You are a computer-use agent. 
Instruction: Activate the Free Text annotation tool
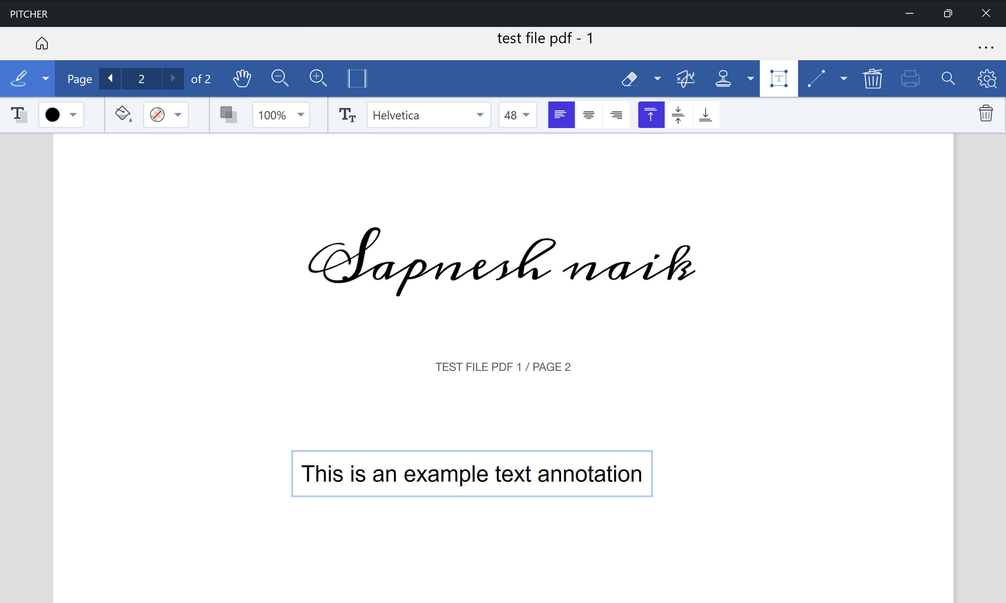coord(778,78)
